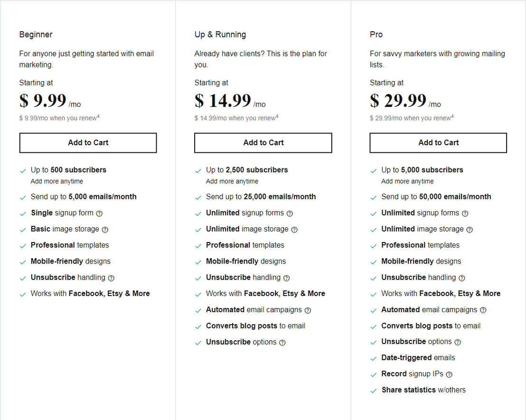The height and width of the screenshot is (420, 526).
Task: Click help icon next to Basic image storage
Action: pyautogui.click(x=105, y=230)
